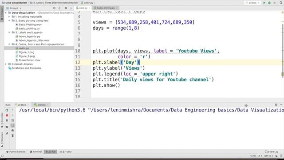Close the color.py editor tab
This screenshot has height=160, width=284.
click(x=89, y=8)
